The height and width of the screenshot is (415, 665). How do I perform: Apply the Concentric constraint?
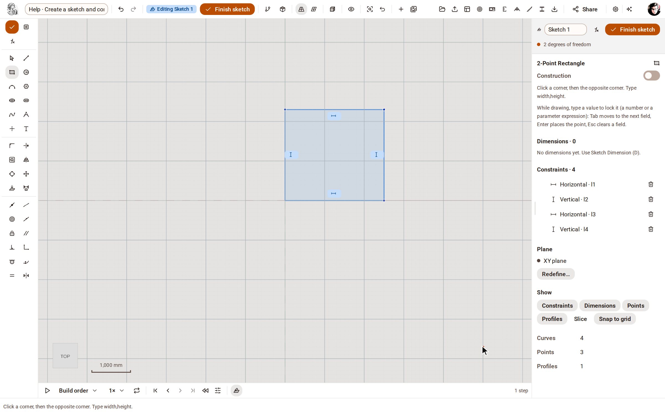(x=12, y=219)
